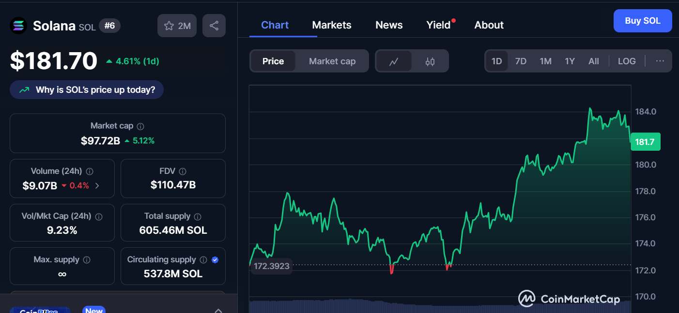Set chart range to 1Y

click(x=570, y=61)
